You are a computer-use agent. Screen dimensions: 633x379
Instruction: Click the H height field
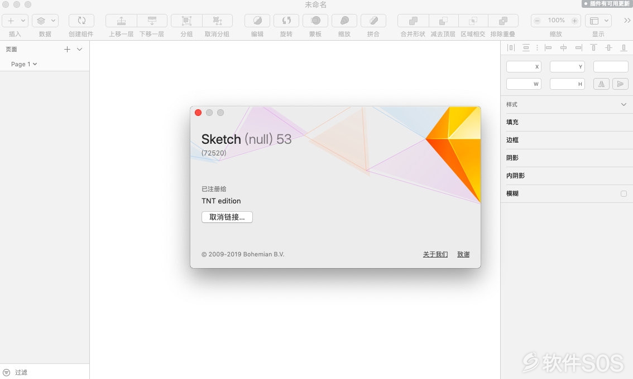(567, 84)
